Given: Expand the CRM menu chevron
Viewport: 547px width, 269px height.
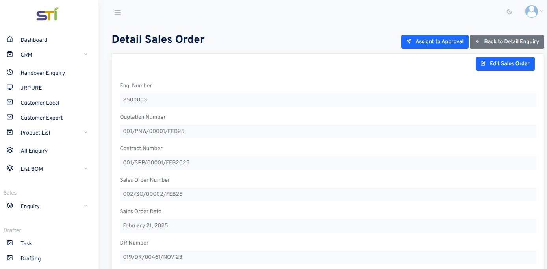Looking at the screenshot, I should click(x=86, y=54).
